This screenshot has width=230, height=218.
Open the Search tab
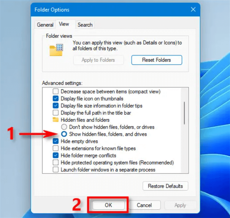coord(85,25)
